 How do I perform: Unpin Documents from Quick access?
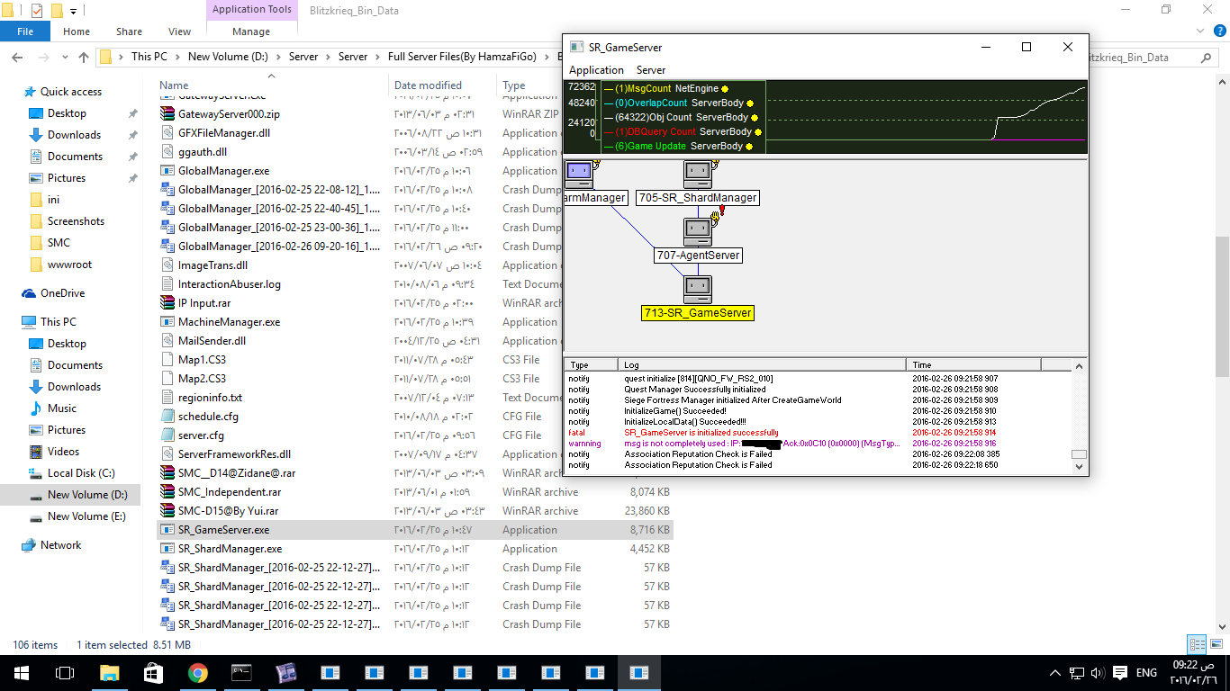coord(132,157)
